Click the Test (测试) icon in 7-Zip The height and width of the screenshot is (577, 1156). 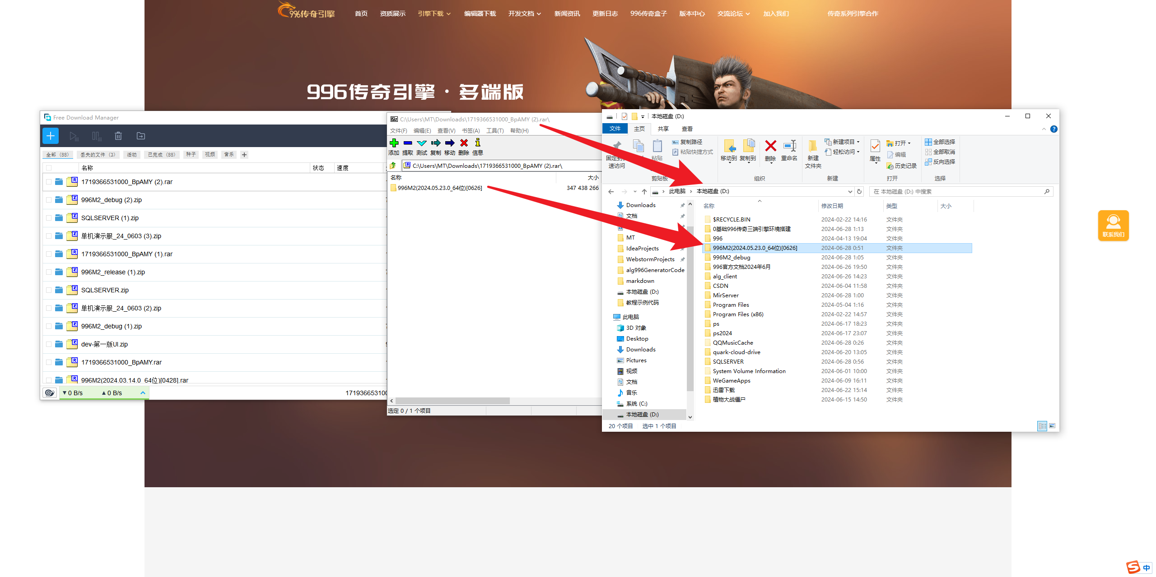(422, 143)
